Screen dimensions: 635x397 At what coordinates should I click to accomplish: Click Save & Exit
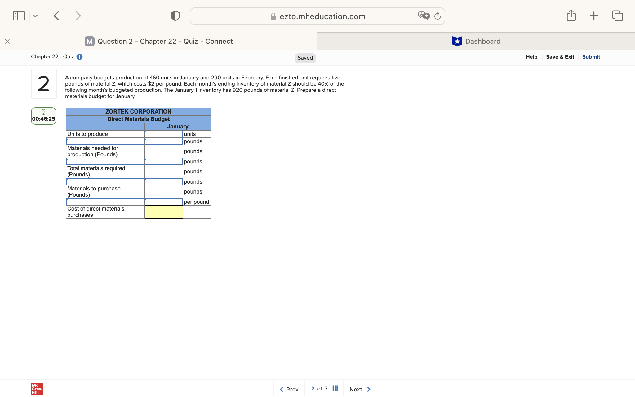pos(560,57)
